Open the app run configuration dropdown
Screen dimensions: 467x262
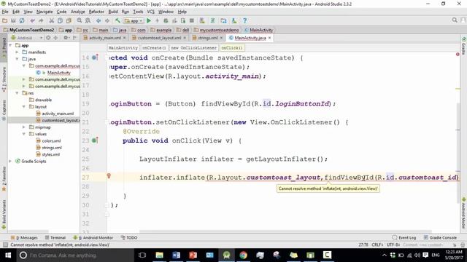coord(134,21)
